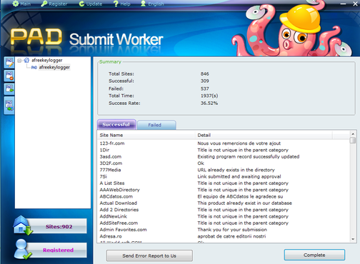Image resolution: width=360 pixels, height=264 pixels.
Task: Click the house download icon beside Sites:902
Action: pos(23,225)
